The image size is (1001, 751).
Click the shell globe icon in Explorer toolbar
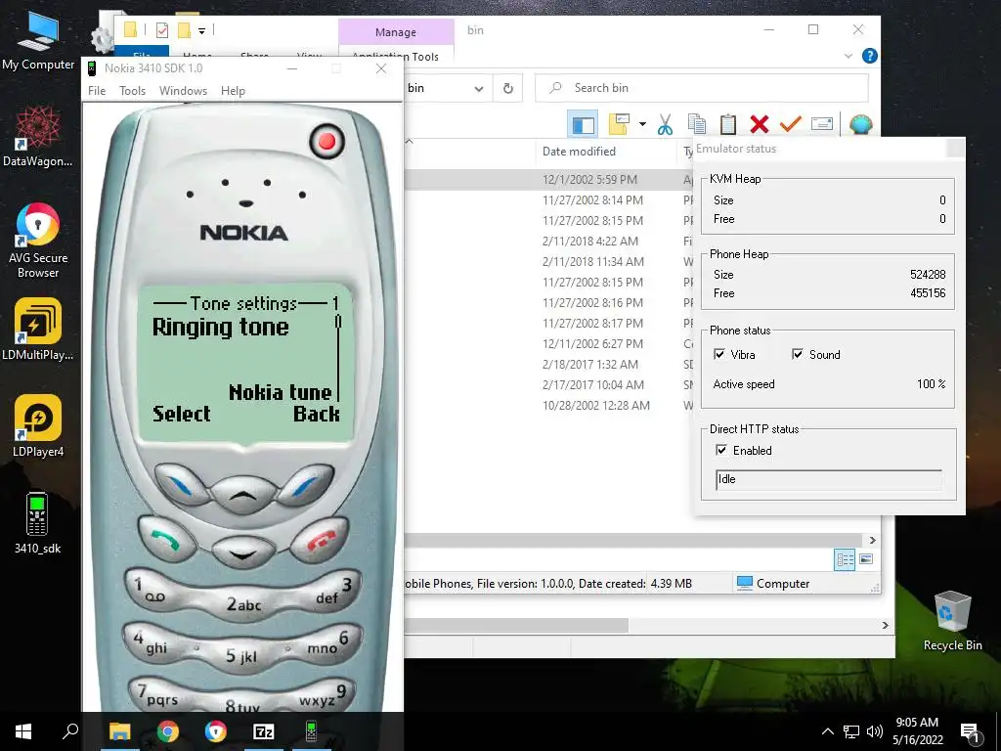click(860, 124)
